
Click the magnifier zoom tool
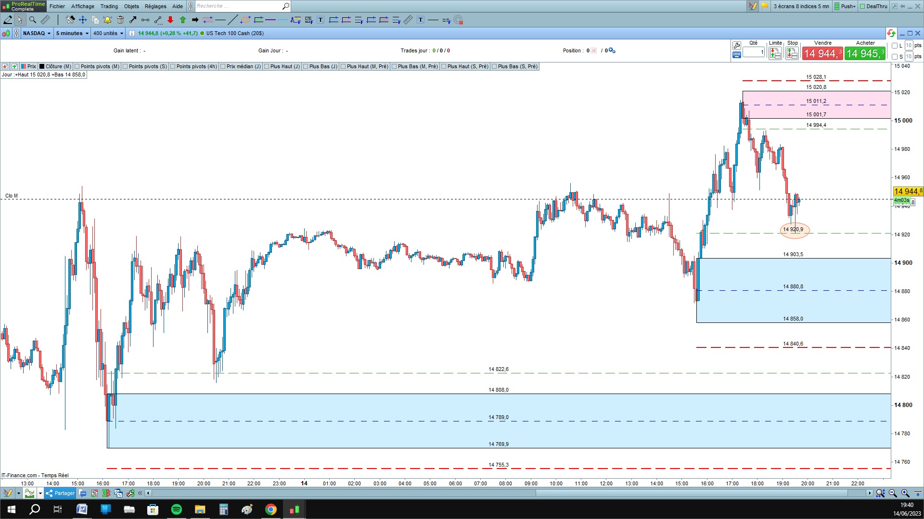pos(33,20)
